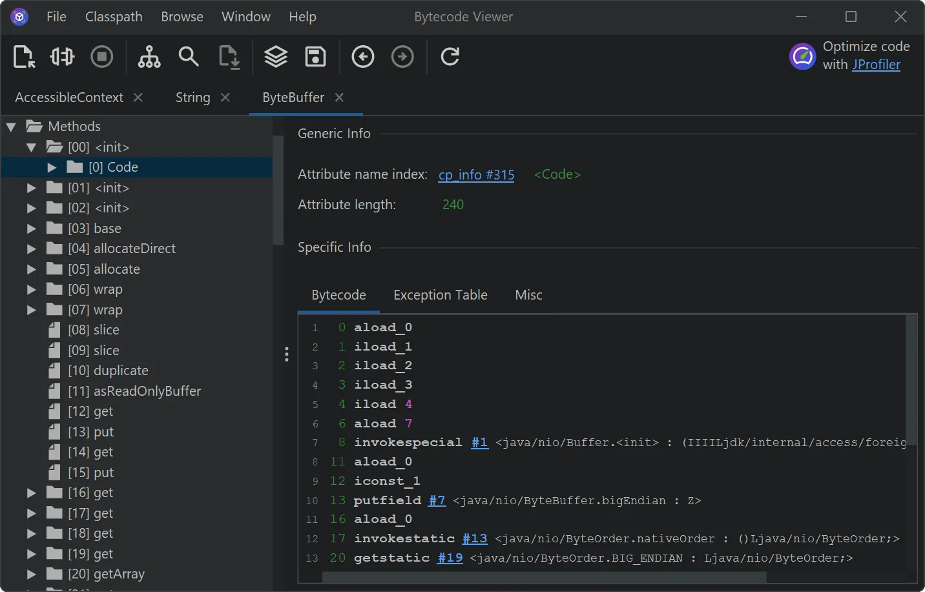Click the bytecode horizontal scrollbar

click(x=545, y=577)
